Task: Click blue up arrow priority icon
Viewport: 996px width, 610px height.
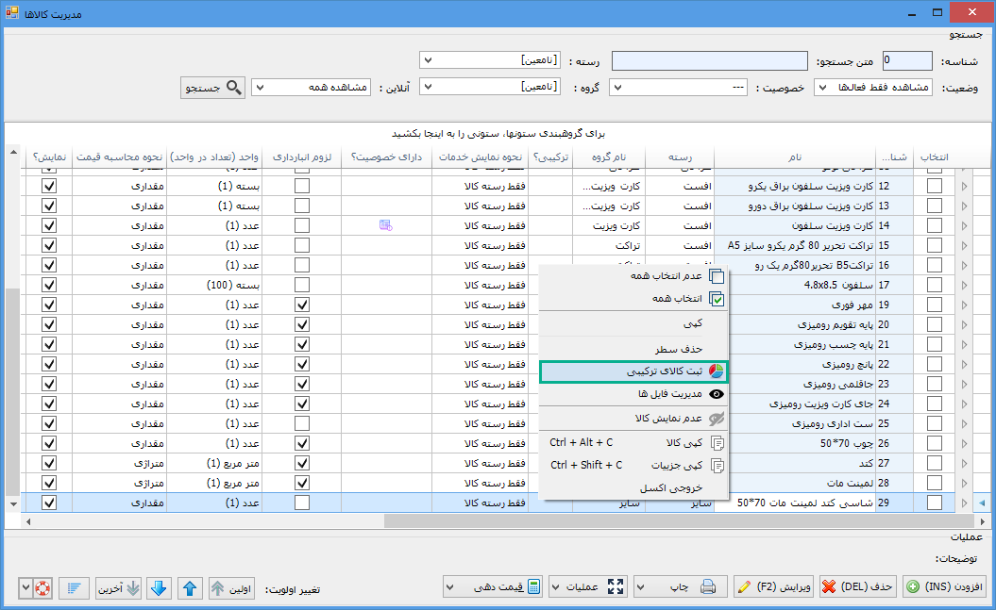Action: (190, 588)
